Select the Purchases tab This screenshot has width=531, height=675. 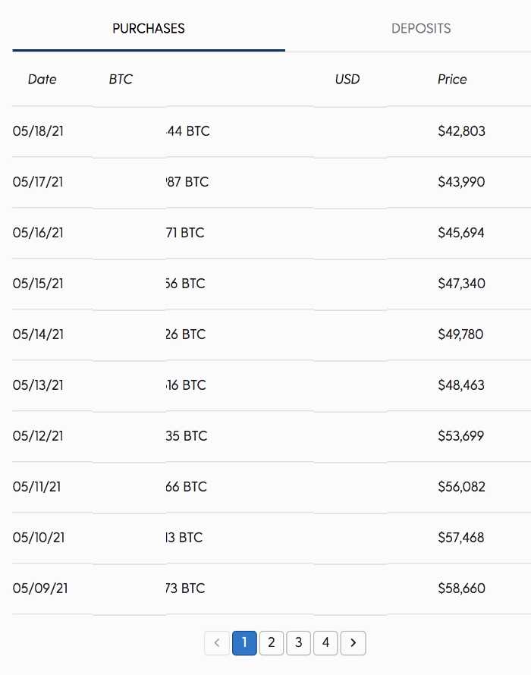click(x=149, y=29)
